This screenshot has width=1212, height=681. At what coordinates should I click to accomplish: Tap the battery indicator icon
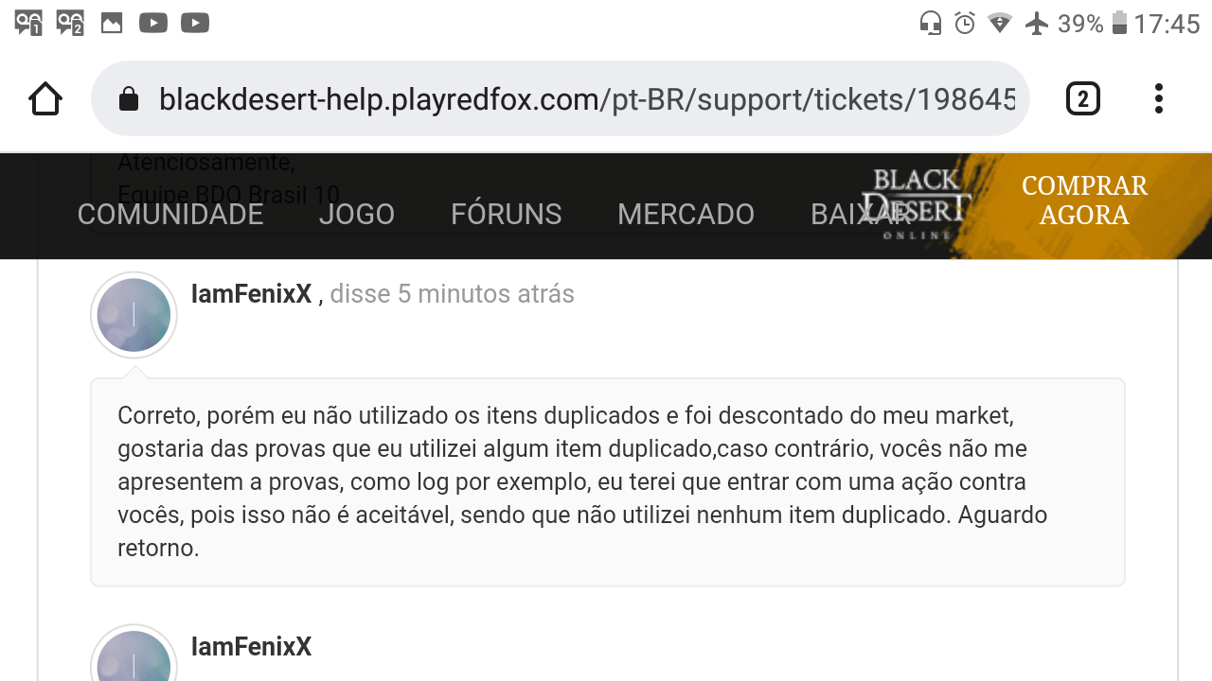(x=1119, y=23)
